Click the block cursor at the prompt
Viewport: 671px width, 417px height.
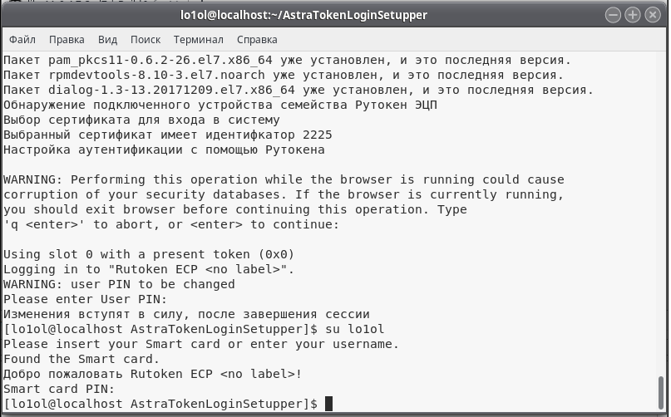328,404
